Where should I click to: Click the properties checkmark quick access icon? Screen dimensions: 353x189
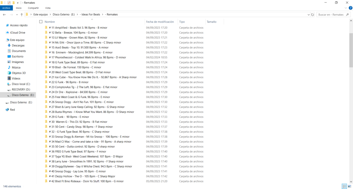coord(9,3)
